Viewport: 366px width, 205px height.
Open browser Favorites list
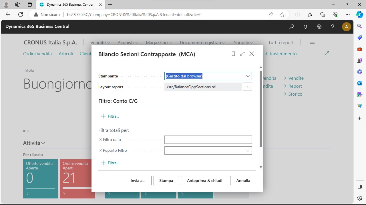pos(310,15)
